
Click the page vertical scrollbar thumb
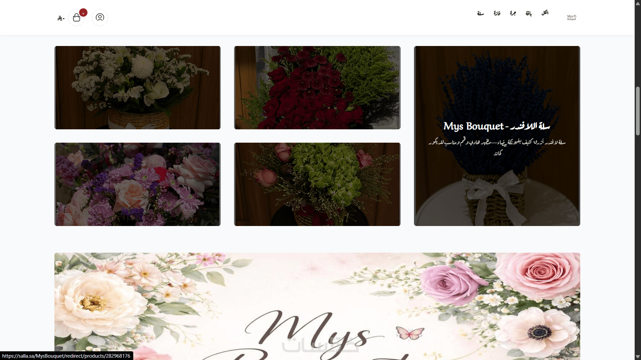pyautogui.click(x=638, y=111)
